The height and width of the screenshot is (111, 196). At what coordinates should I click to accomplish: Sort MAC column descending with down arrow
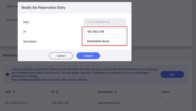(14, 93)
